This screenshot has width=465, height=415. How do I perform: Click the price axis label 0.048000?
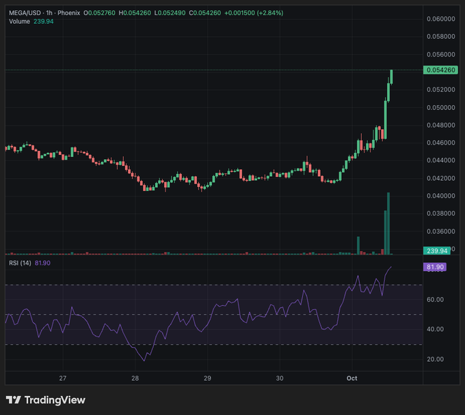pyautogui.click(x=440, y=125)
